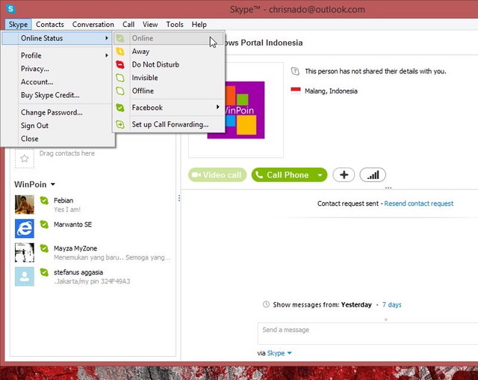
Task: Select Buy Skype Credit... menu item
Action: point(50,95)
